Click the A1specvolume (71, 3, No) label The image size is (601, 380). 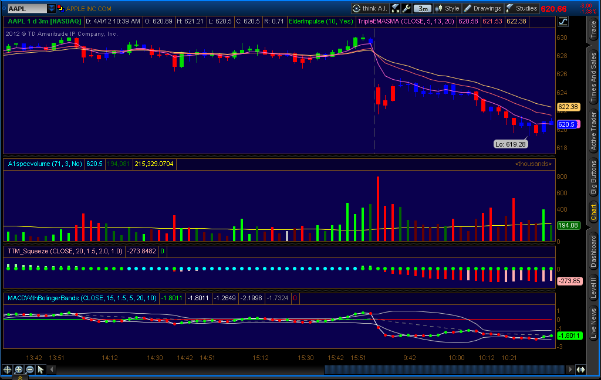pyautogui.click(x=45, y=164)
